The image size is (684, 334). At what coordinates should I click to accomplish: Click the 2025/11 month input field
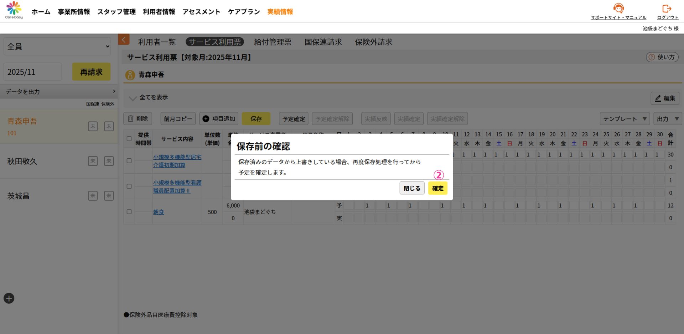[32, 72]
